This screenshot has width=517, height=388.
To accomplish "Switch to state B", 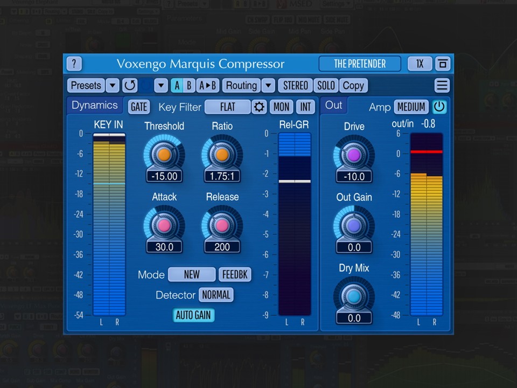I will click(189, 86).
